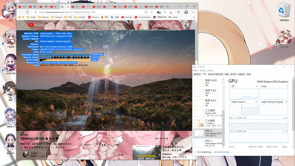Focus the YouTube search box
Screen dimensions: 295x166
tap(98, 25)
